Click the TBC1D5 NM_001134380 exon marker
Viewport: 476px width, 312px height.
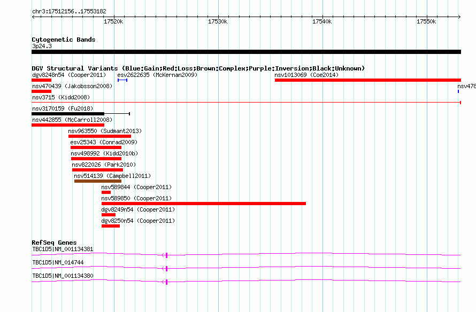pyautogui.click(x=167, y=282)
